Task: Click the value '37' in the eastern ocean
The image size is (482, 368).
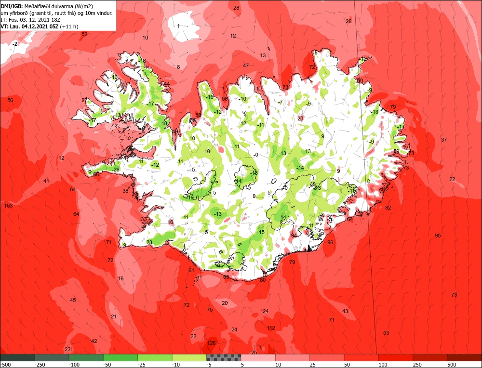Action: [x=444, y=140]
